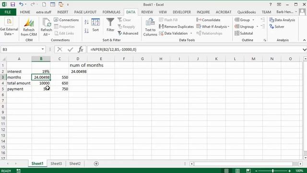Switch to DEVELOPER ribbon tab
Viewport: 307px width, 173px height.
coord(182,12)
